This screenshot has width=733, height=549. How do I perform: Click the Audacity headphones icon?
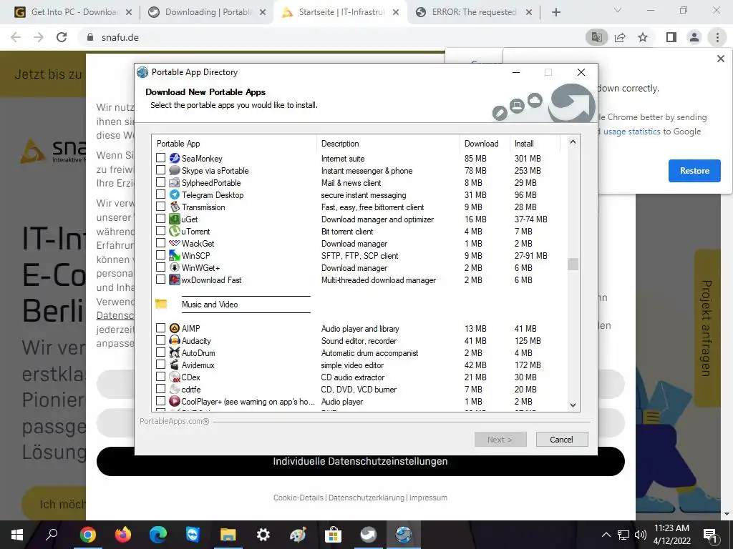click(175, 340)
